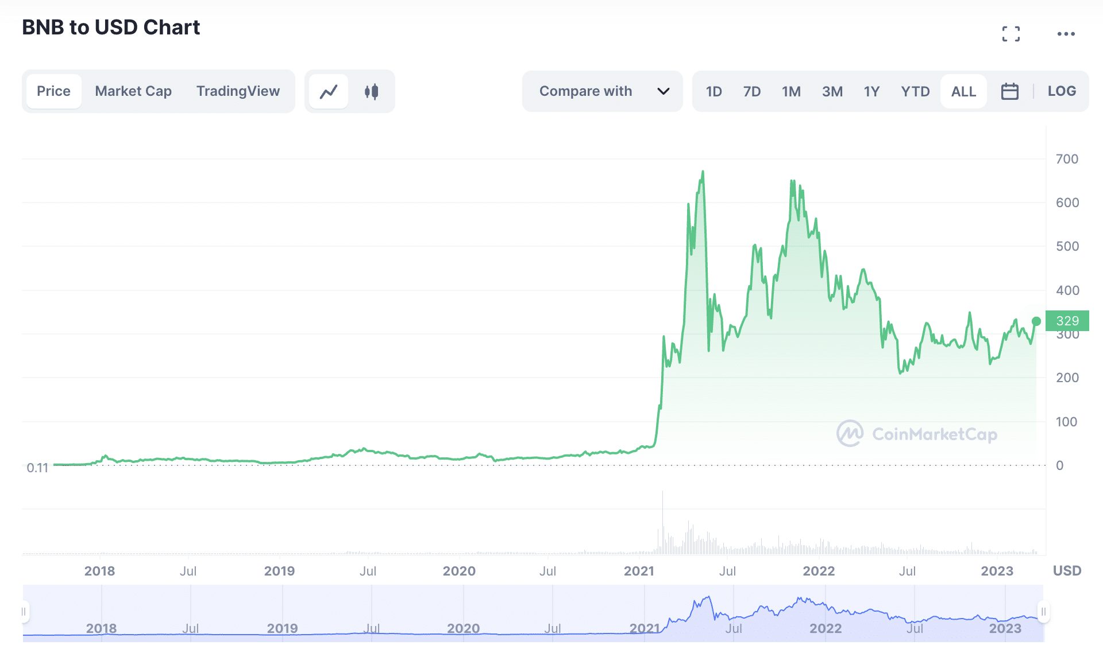Click the 2022 label in range navigator
This screenshot has width=1103, height=653.
coord(826,628)
